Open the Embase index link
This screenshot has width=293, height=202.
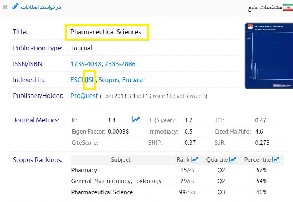coord(133,80)
